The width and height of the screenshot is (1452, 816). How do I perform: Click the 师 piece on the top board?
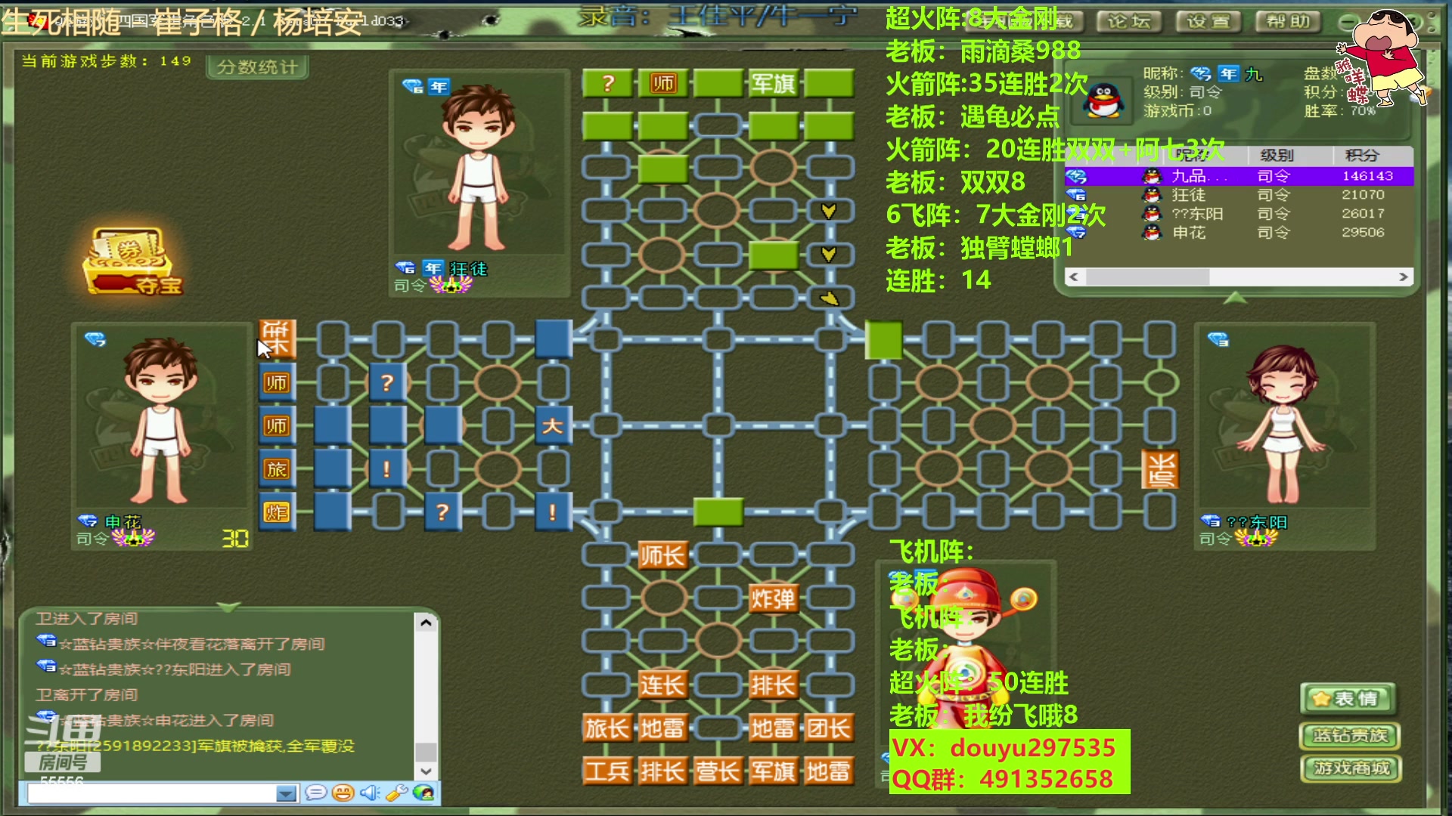tap(662, 83)
